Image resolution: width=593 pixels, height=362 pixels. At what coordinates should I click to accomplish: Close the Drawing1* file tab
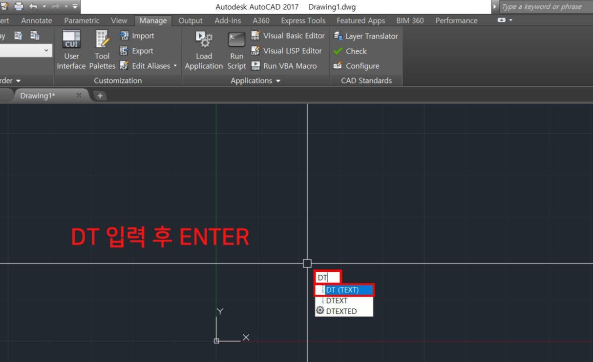pyautogui.click(x=79, y=95)
